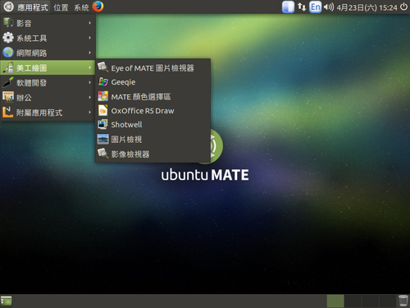The image size is (410, 308).
Task: Click the 影像檢視器 icon
Action: [102, 154]
